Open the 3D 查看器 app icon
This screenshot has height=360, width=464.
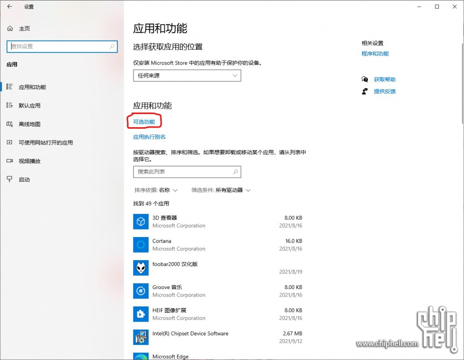141,221
